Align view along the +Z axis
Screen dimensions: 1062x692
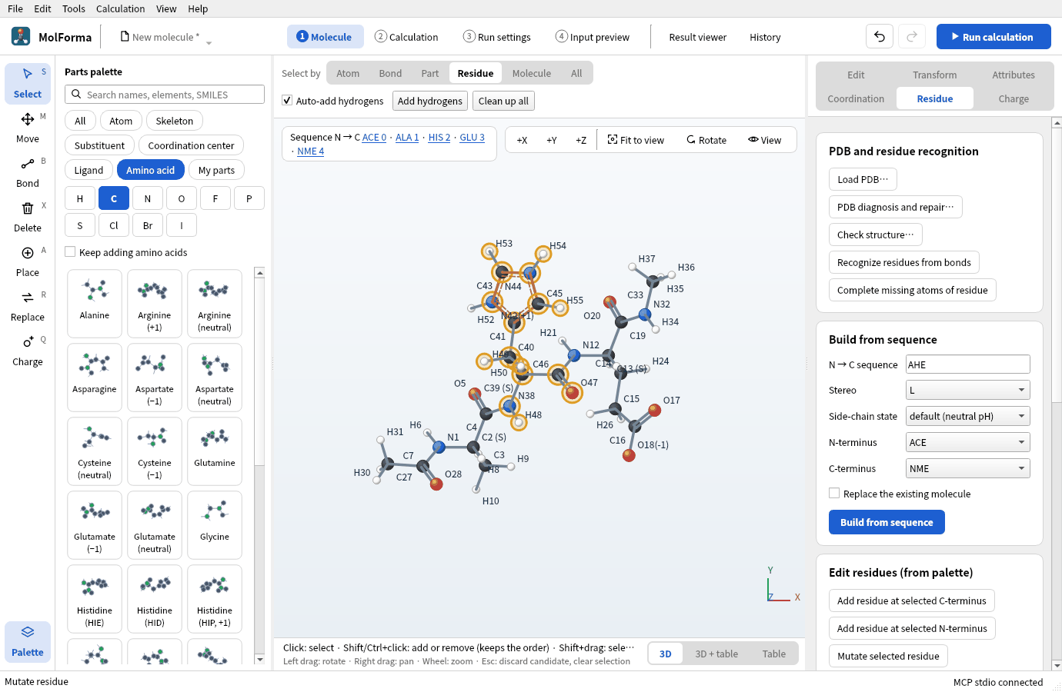[581, 140]
